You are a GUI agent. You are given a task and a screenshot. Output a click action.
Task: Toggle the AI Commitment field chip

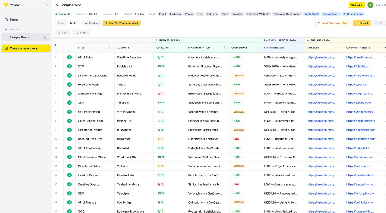[353, 14]
